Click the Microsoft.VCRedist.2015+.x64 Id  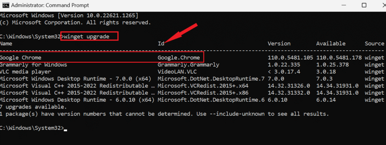point(203,86)
